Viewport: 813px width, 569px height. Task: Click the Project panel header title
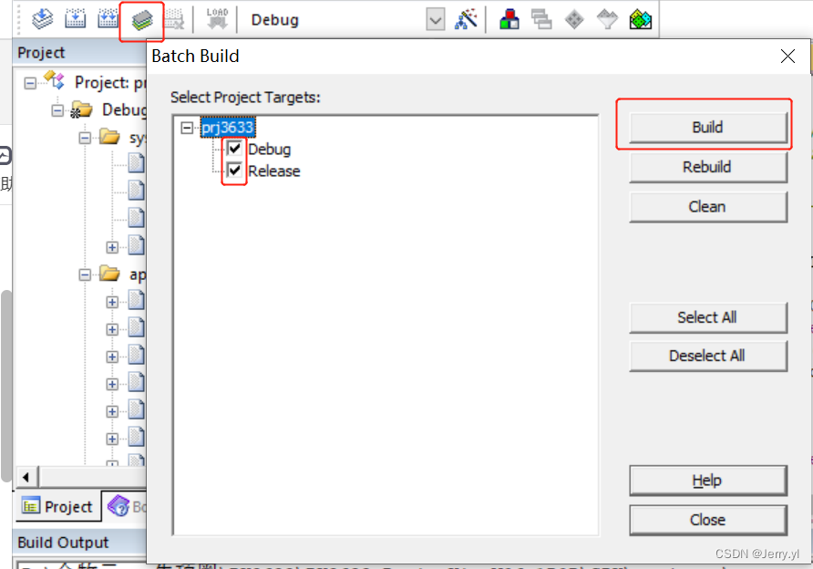[x=41, y=52]
